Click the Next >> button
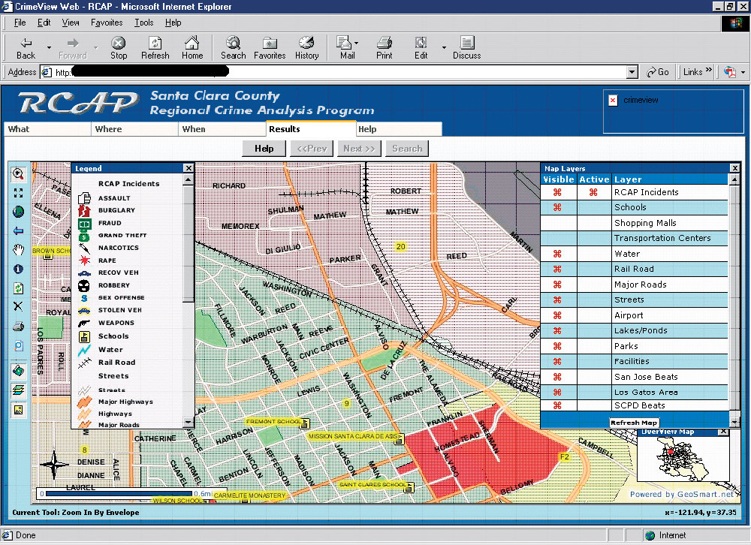This screenshot has width=751, height=545. (x=359, y=149)
